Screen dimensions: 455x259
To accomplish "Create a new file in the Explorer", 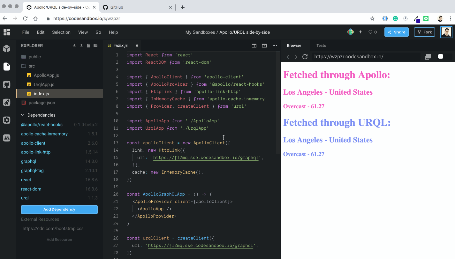I will pos(88,46).
